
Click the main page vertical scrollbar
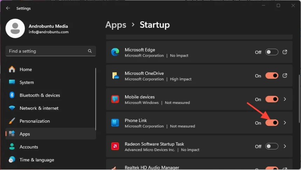point(299,99)
